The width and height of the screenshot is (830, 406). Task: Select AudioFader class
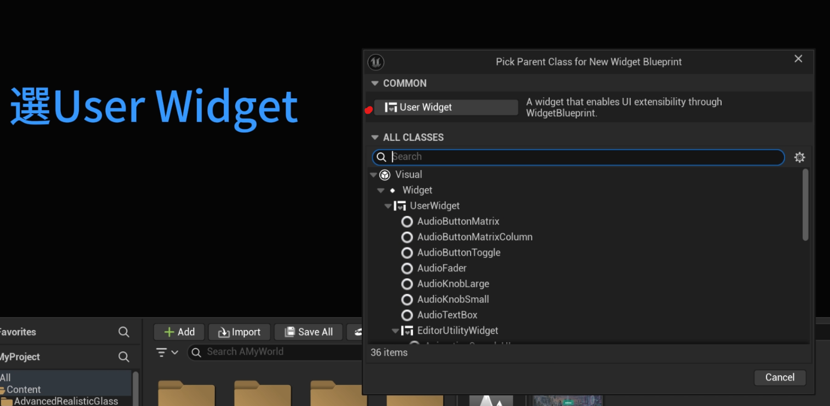[x=442, y=268]
